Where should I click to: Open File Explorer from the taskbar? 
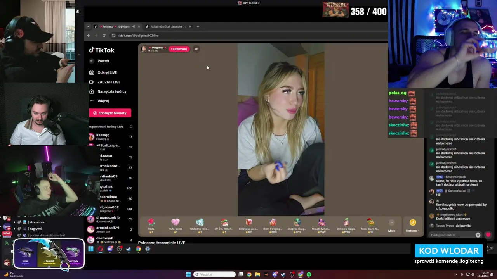point(257,274)
